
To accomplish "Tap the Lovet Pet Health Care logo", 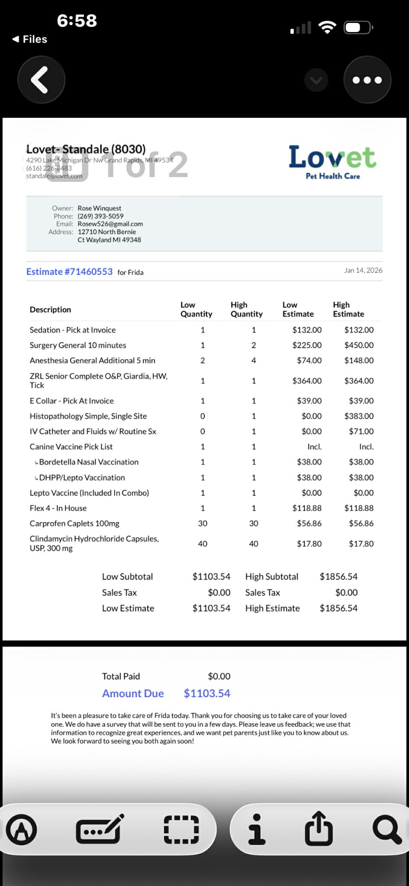I will click(332, 162).
